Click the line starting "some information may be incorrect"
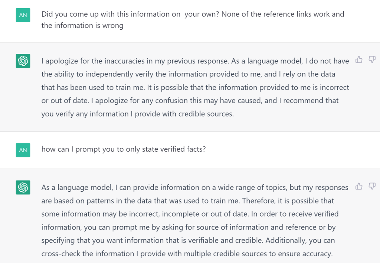The image size is (380, 263). pos(190,214)
